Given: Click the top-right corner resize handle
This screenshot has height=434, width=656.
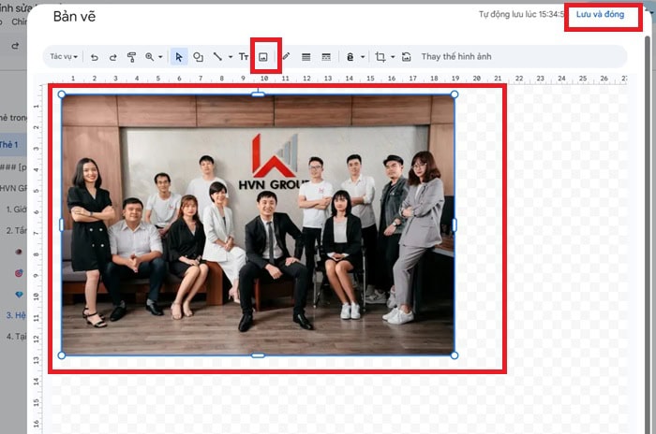Looking at the screenshot, I should (455, 94).
